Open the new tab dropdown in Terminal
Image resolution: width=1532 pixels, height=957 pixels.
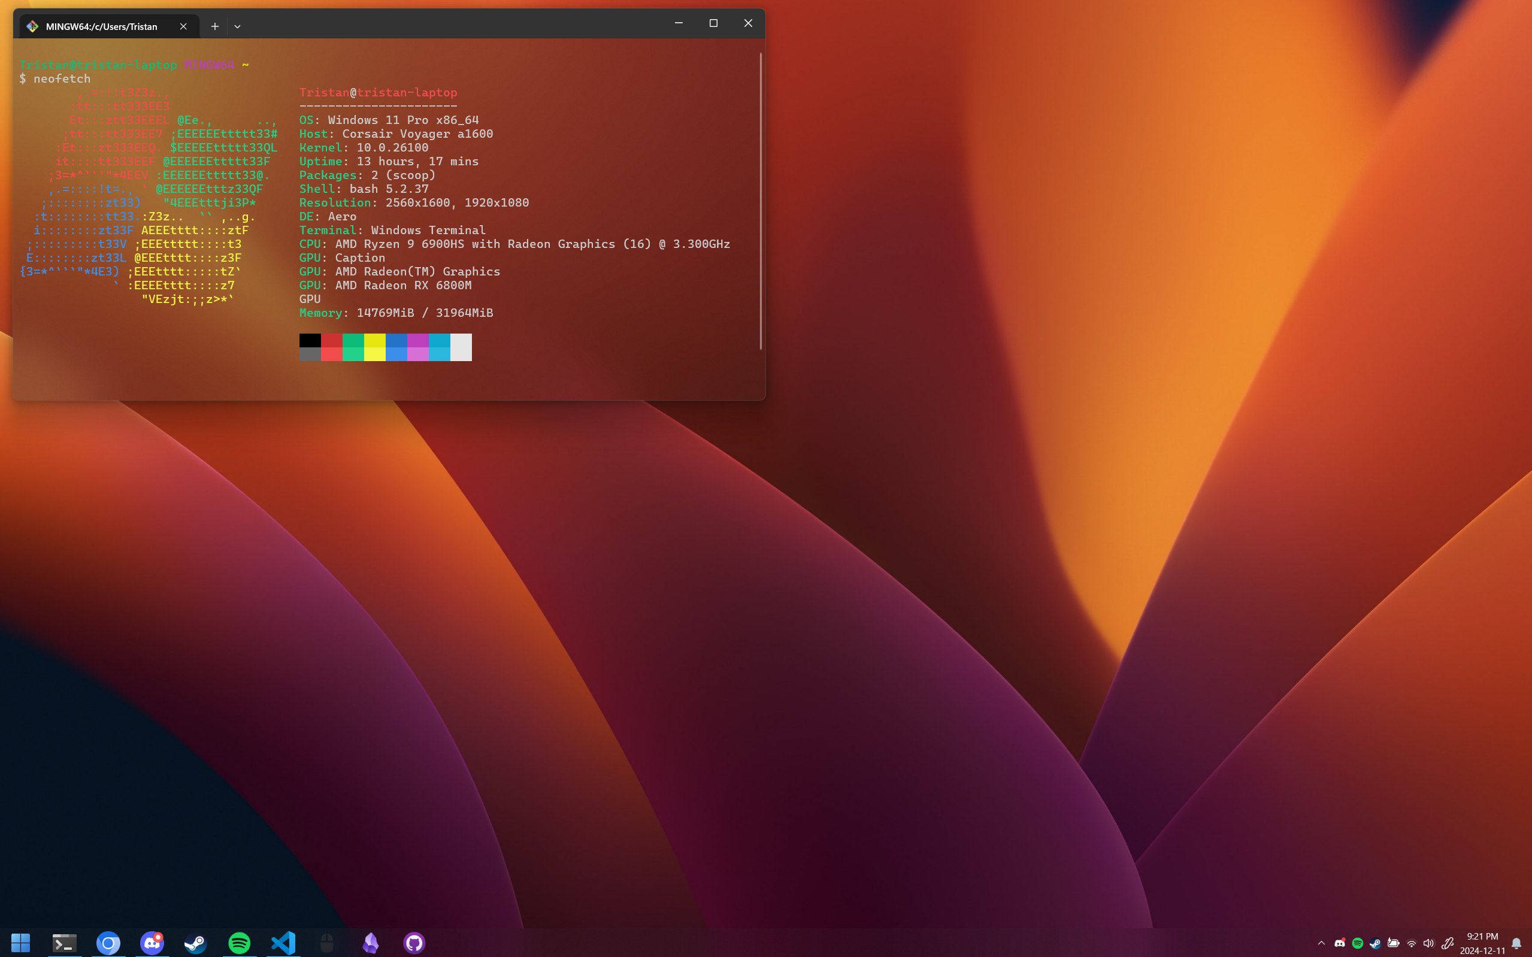(x=237, y=26)
